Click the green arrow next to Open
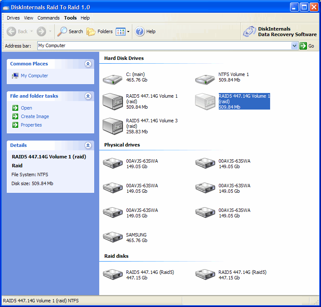 [x=15, y=108]
